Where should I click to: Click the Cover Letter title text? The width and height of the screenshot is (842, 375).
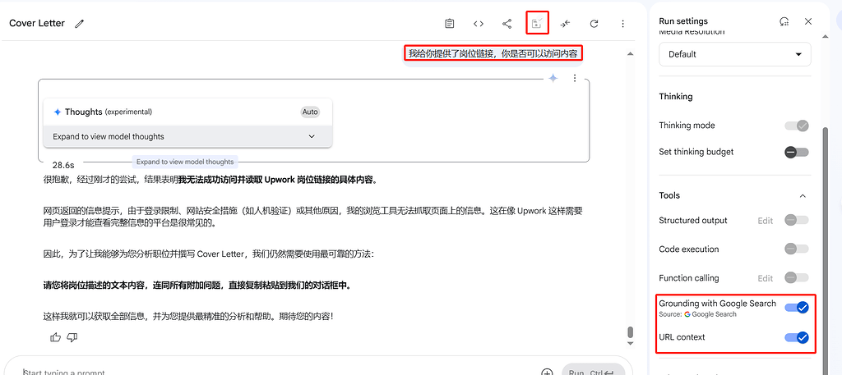(x=37, y=24)
